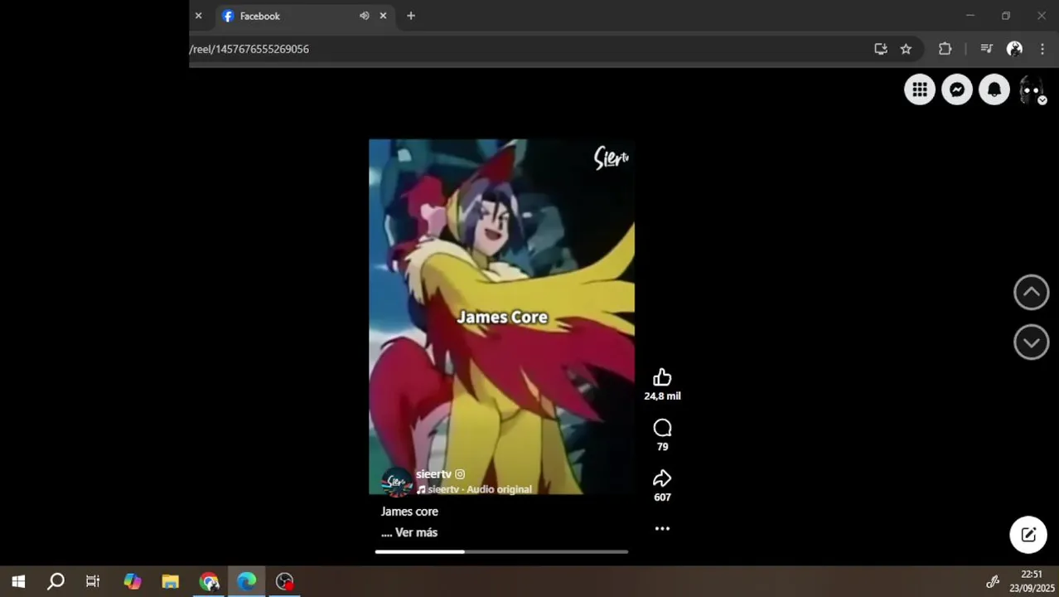This screenshot has width=1059, height=597.
Task: Switch to Microsoft Edge in taskbar
Action: coord(247,581)
